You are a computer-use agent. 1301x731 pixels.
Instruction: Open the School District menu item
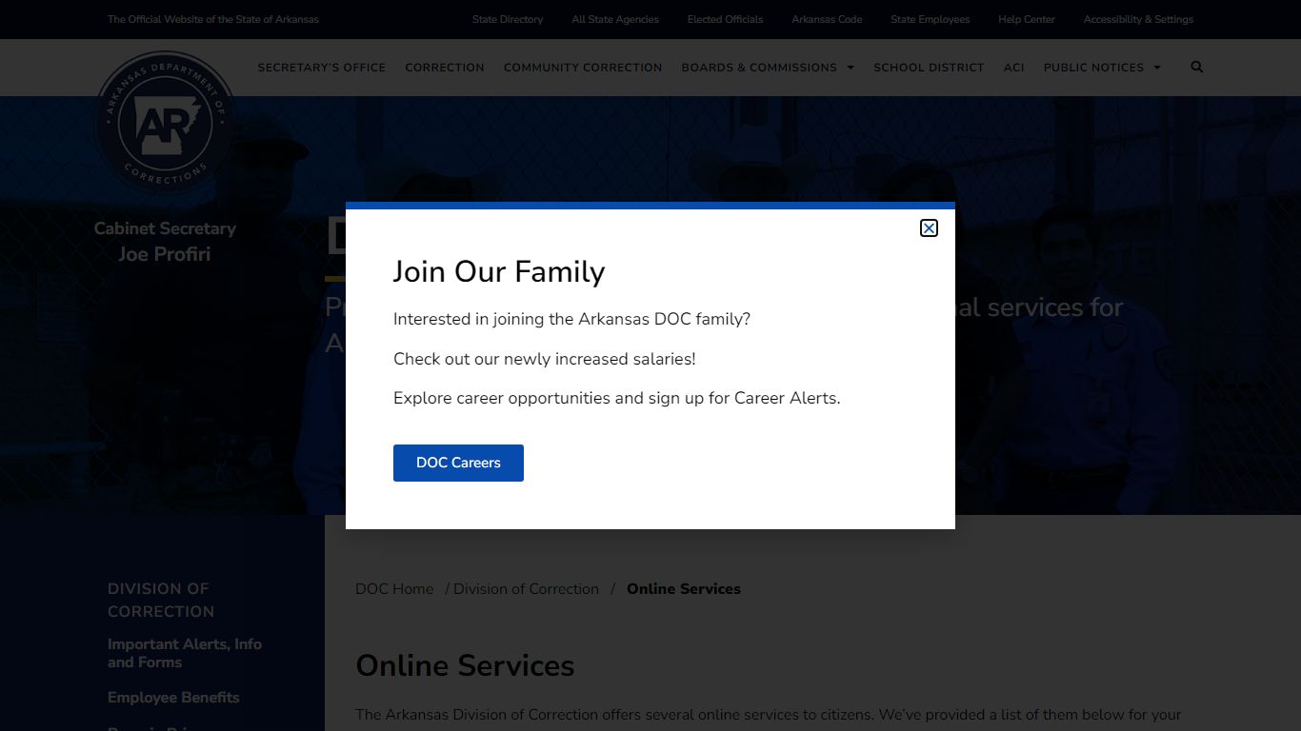pos(929,68)
